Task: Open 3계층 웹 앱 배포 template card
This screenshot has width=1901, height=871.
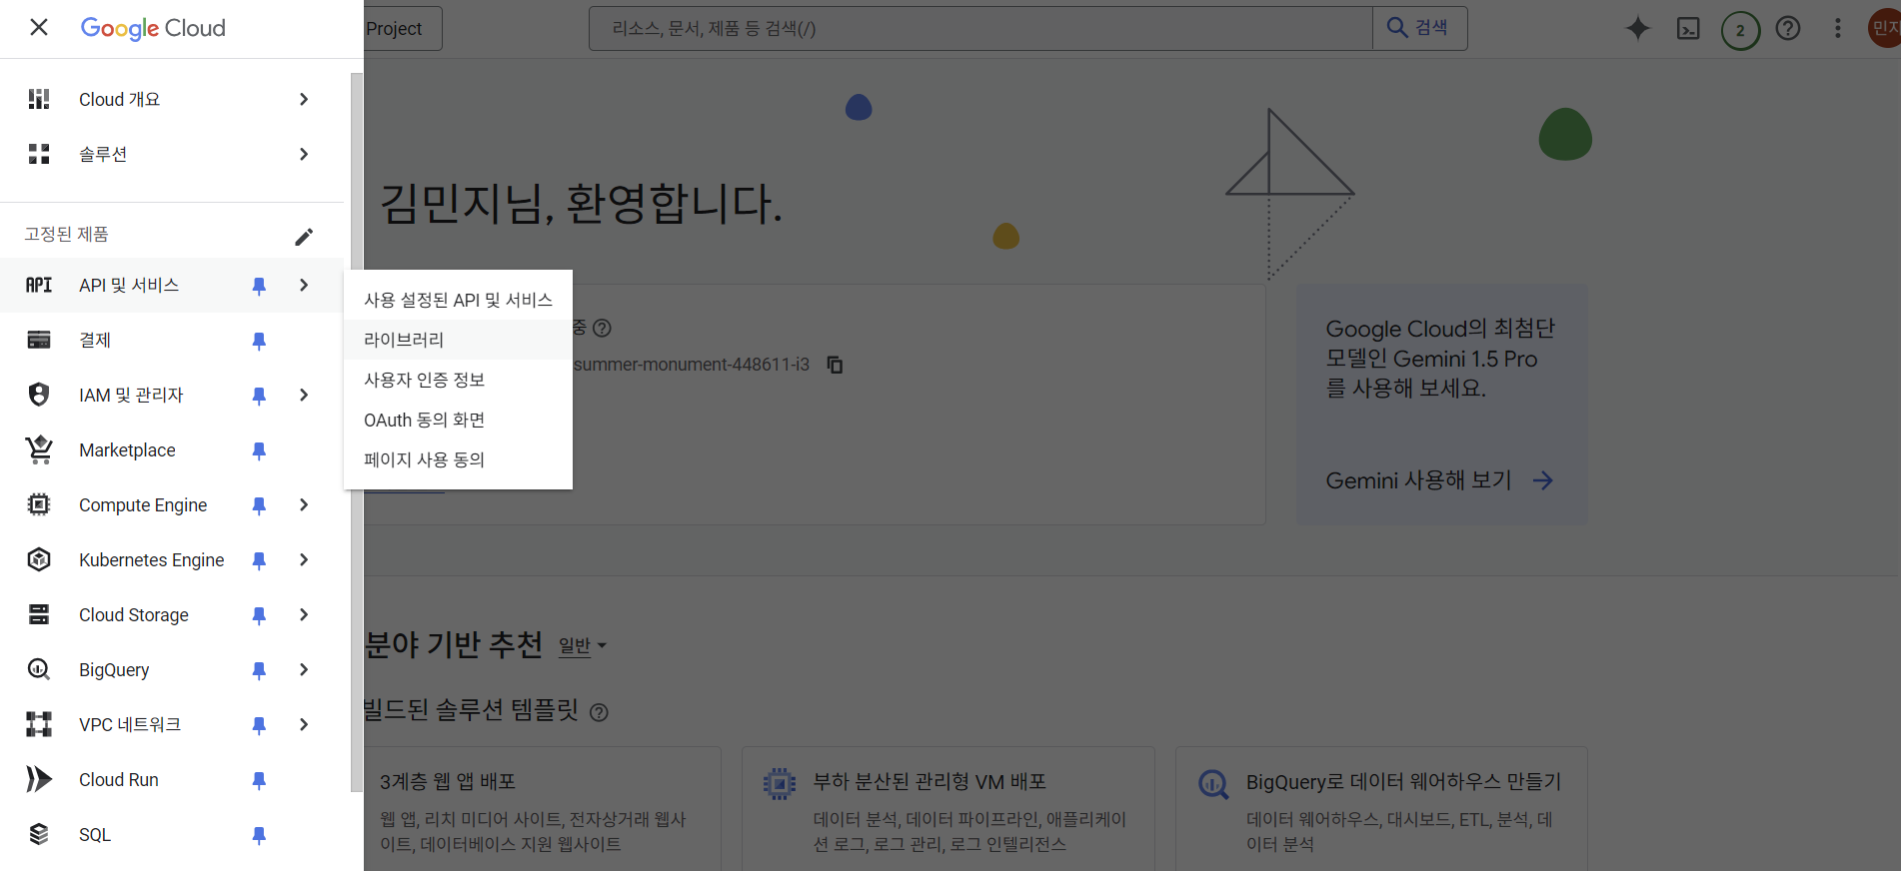Action: [x=543, y=809]
